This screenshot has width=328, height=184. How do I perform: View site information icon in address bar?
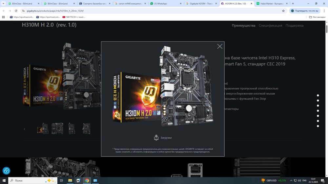pos(23,11)
